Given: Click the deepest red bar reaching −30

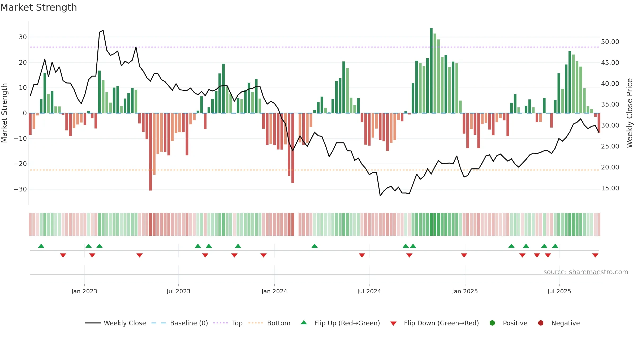Looking at the screenshot, I should pyautogui.click(x=150, y=152).
